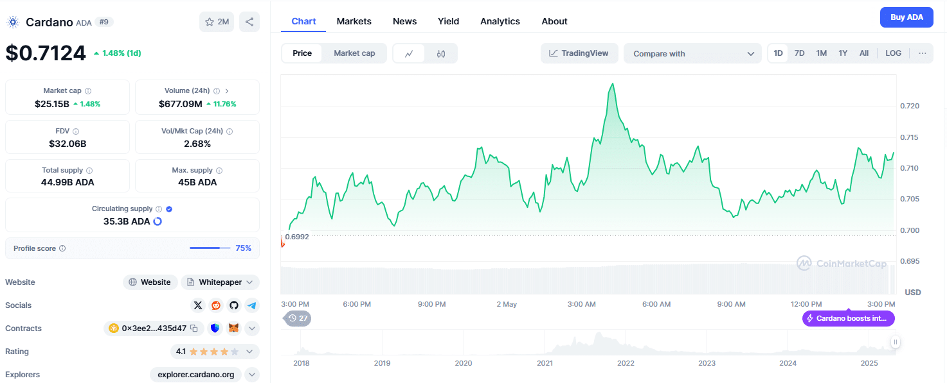The image size is (947, 383).
Task: Show Market cap info tooltip icon
Action: (x=88, y=91)
